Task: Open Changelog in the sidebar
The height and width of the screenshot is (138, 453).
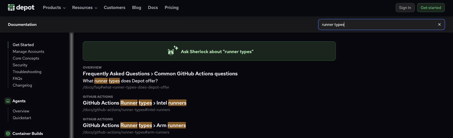Action: pos(22,85)
